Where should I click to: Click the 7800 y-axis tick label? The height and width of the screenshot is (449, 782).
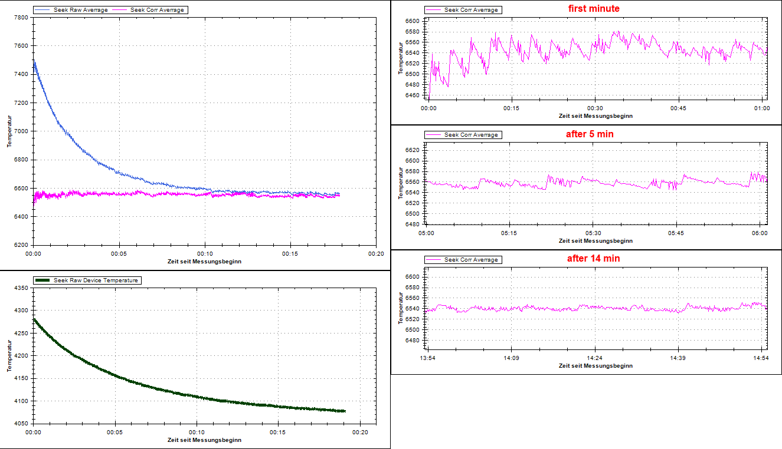tap(20, 17)
